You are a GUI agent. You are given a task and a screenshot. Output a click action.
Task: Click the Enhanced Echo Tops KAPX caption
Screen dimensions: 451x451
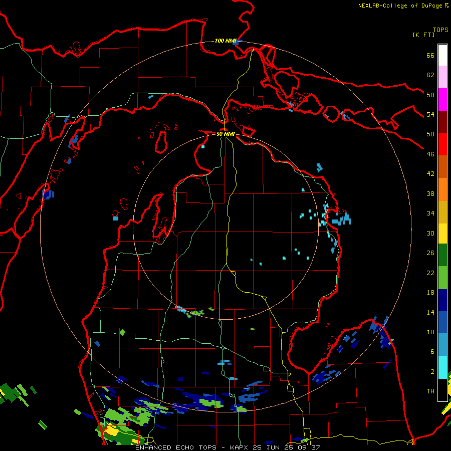click(228, 447)
